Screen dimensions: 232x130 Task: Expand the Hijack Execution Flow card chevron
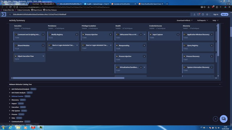(43, 56)
